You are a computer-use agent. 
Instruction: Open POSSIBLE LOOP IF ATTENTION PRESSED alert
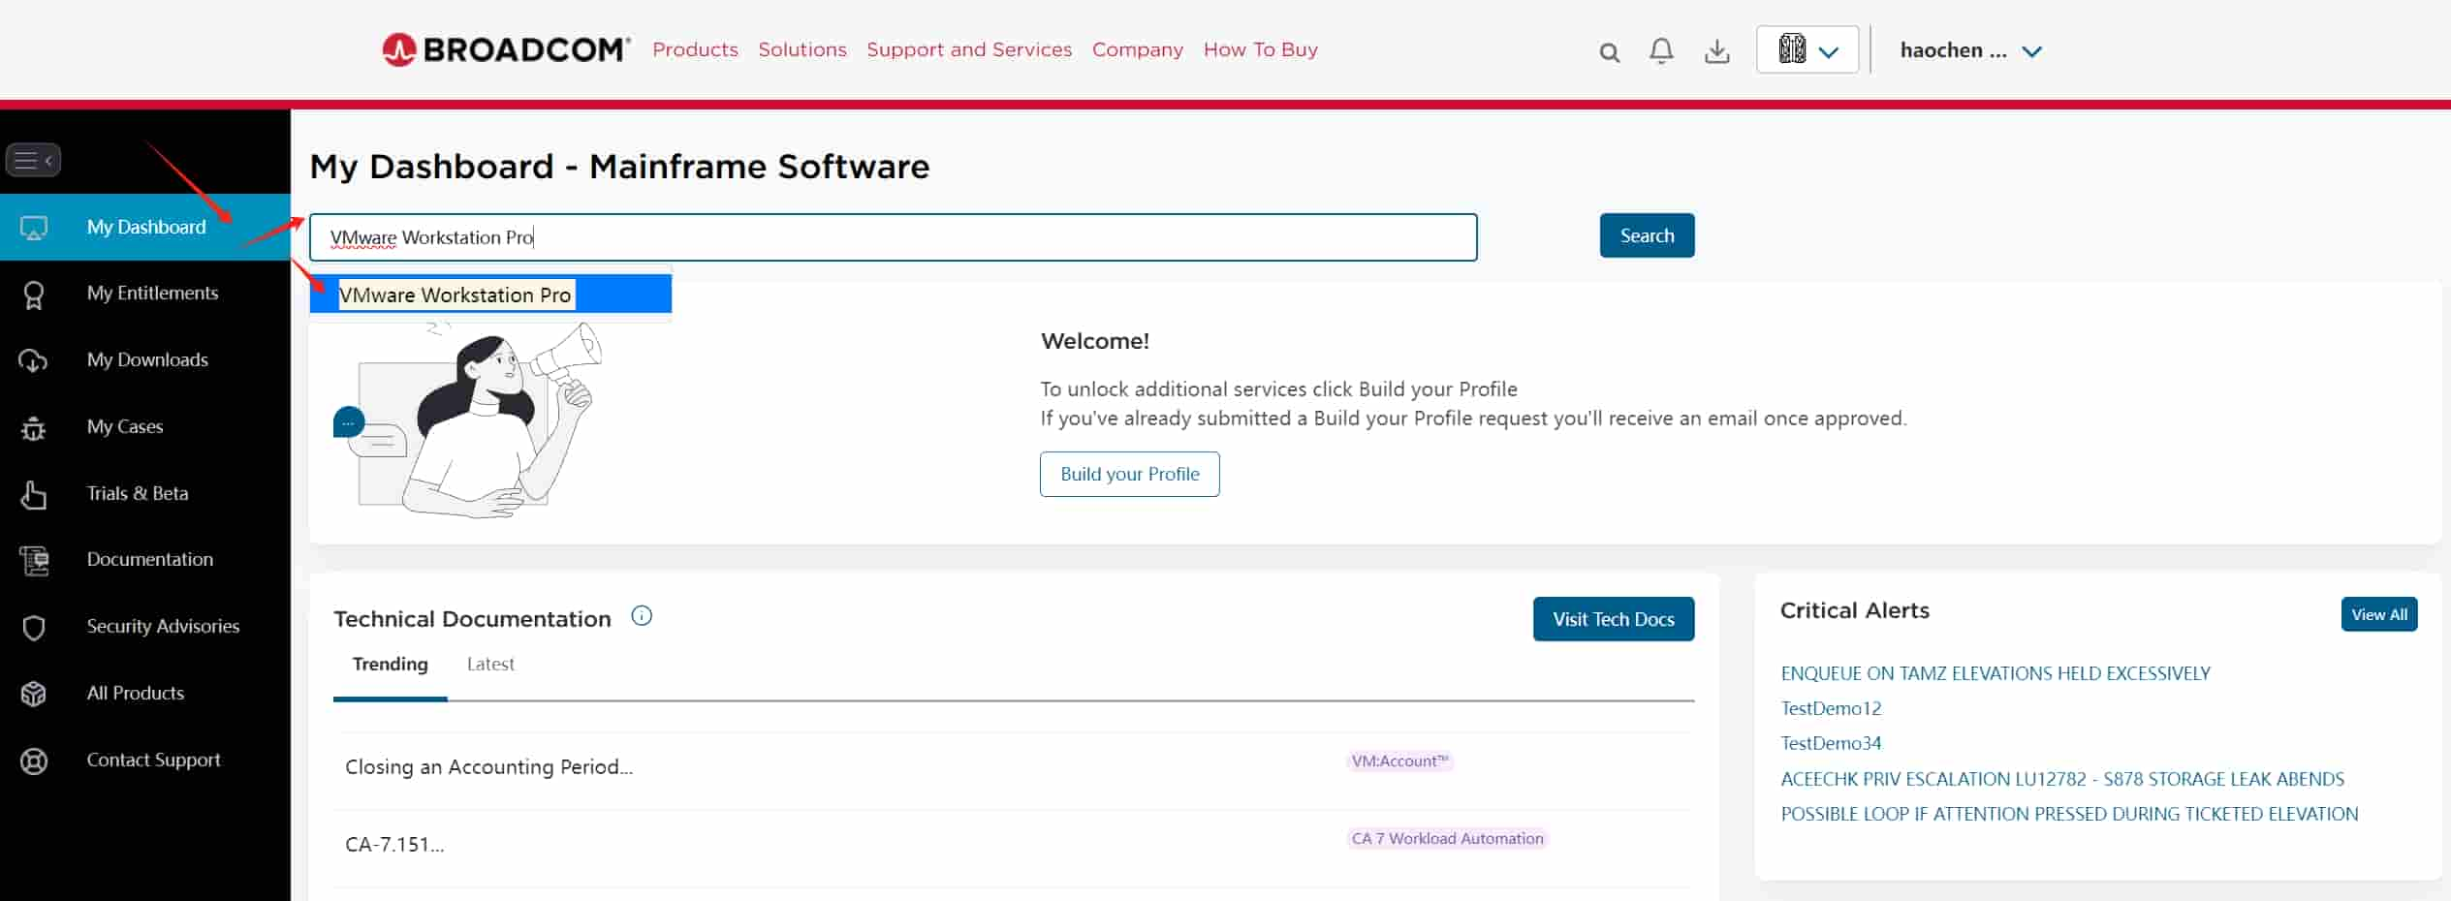click(2069, 814)
